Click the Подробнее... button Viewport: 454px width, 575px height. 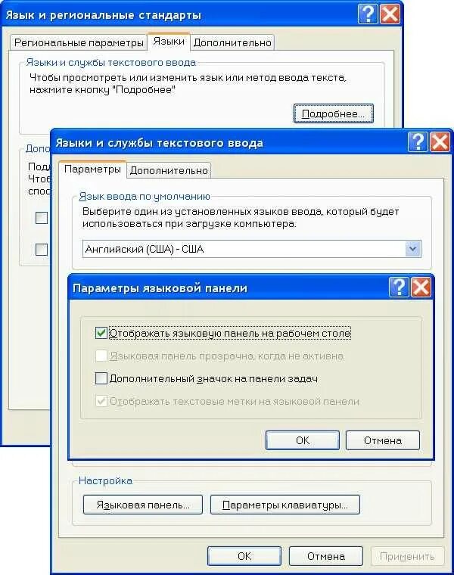point(334,113)
